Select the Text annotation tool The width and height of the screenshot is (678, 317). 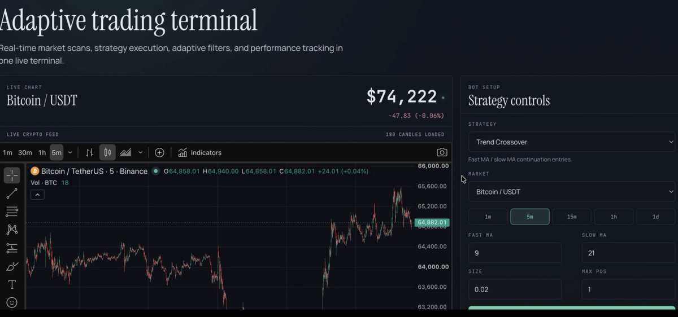pyautogui.click(x=12, y=284)
